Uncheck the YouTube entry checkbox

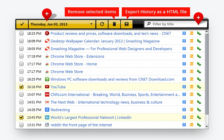(x=21, y=87)
